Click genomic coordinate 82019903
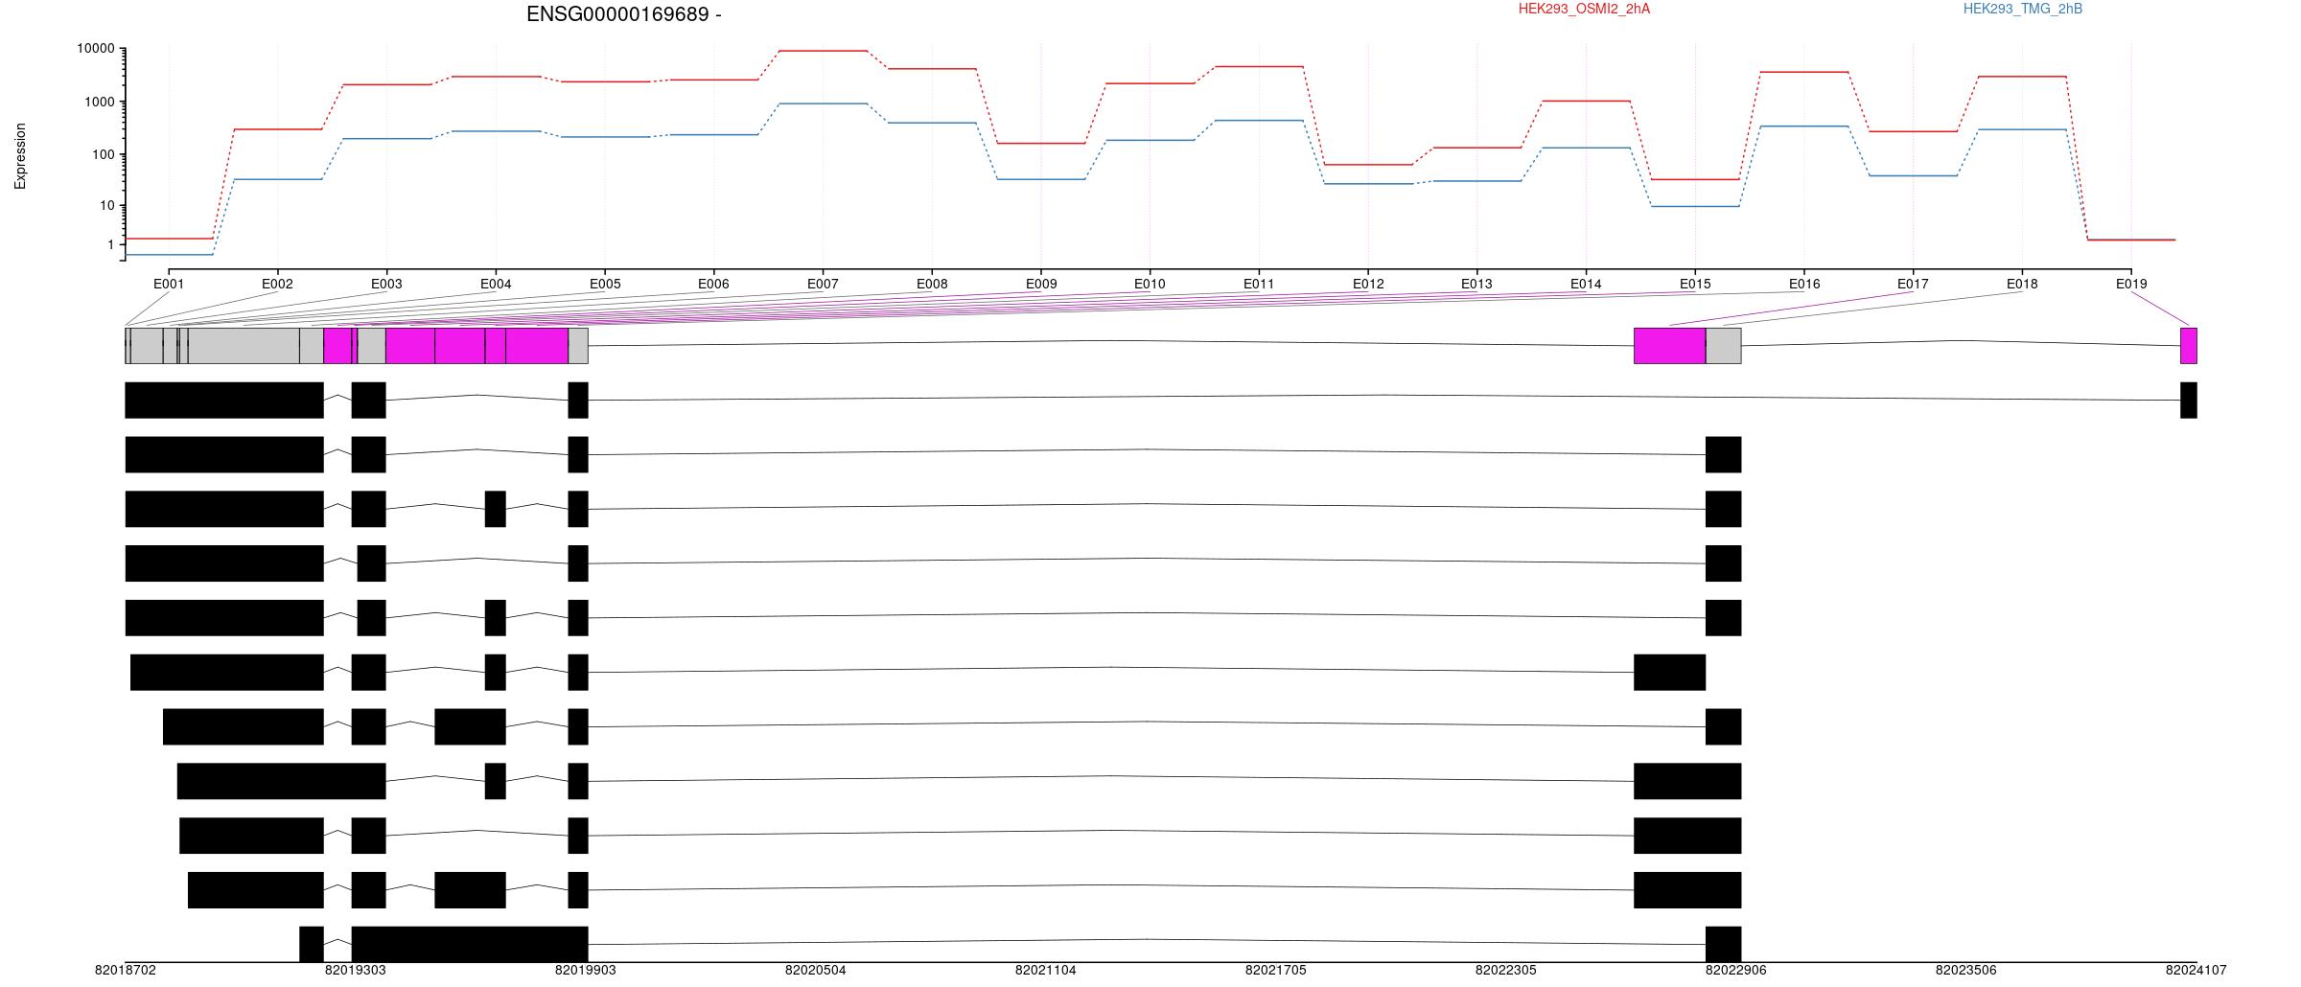 click(586, 970)
